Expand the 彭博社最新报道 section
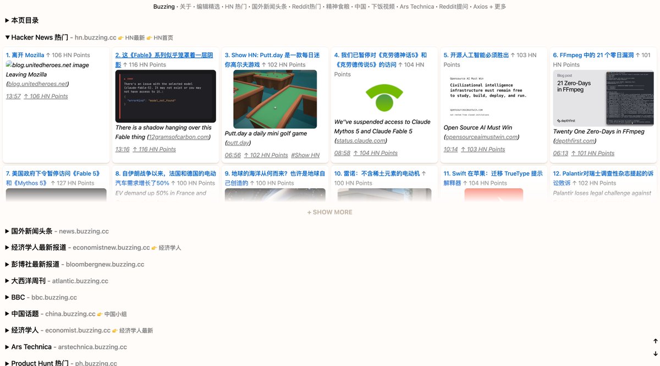 point(32,264)
